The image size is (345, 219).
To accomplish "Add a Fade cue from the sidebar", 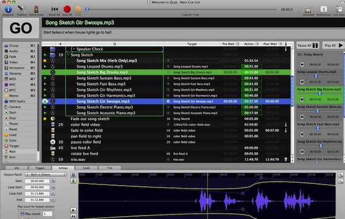I will [20, 56].
